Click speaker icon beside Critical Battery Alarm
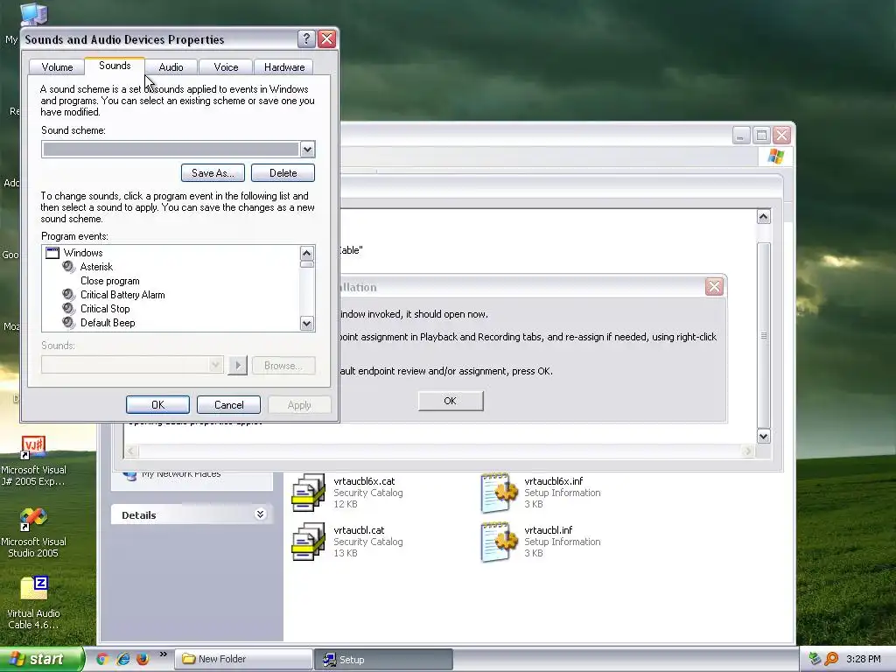This screenshot has width=896, height=672. 68,295
